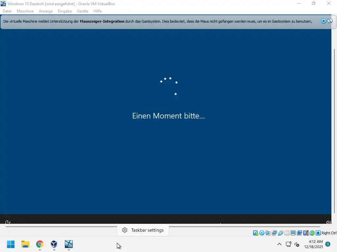Viewport: 337px width, 252px height.
Task: Open the Hilfe menu
Action: pyautogui.click(x=97, y=11)
